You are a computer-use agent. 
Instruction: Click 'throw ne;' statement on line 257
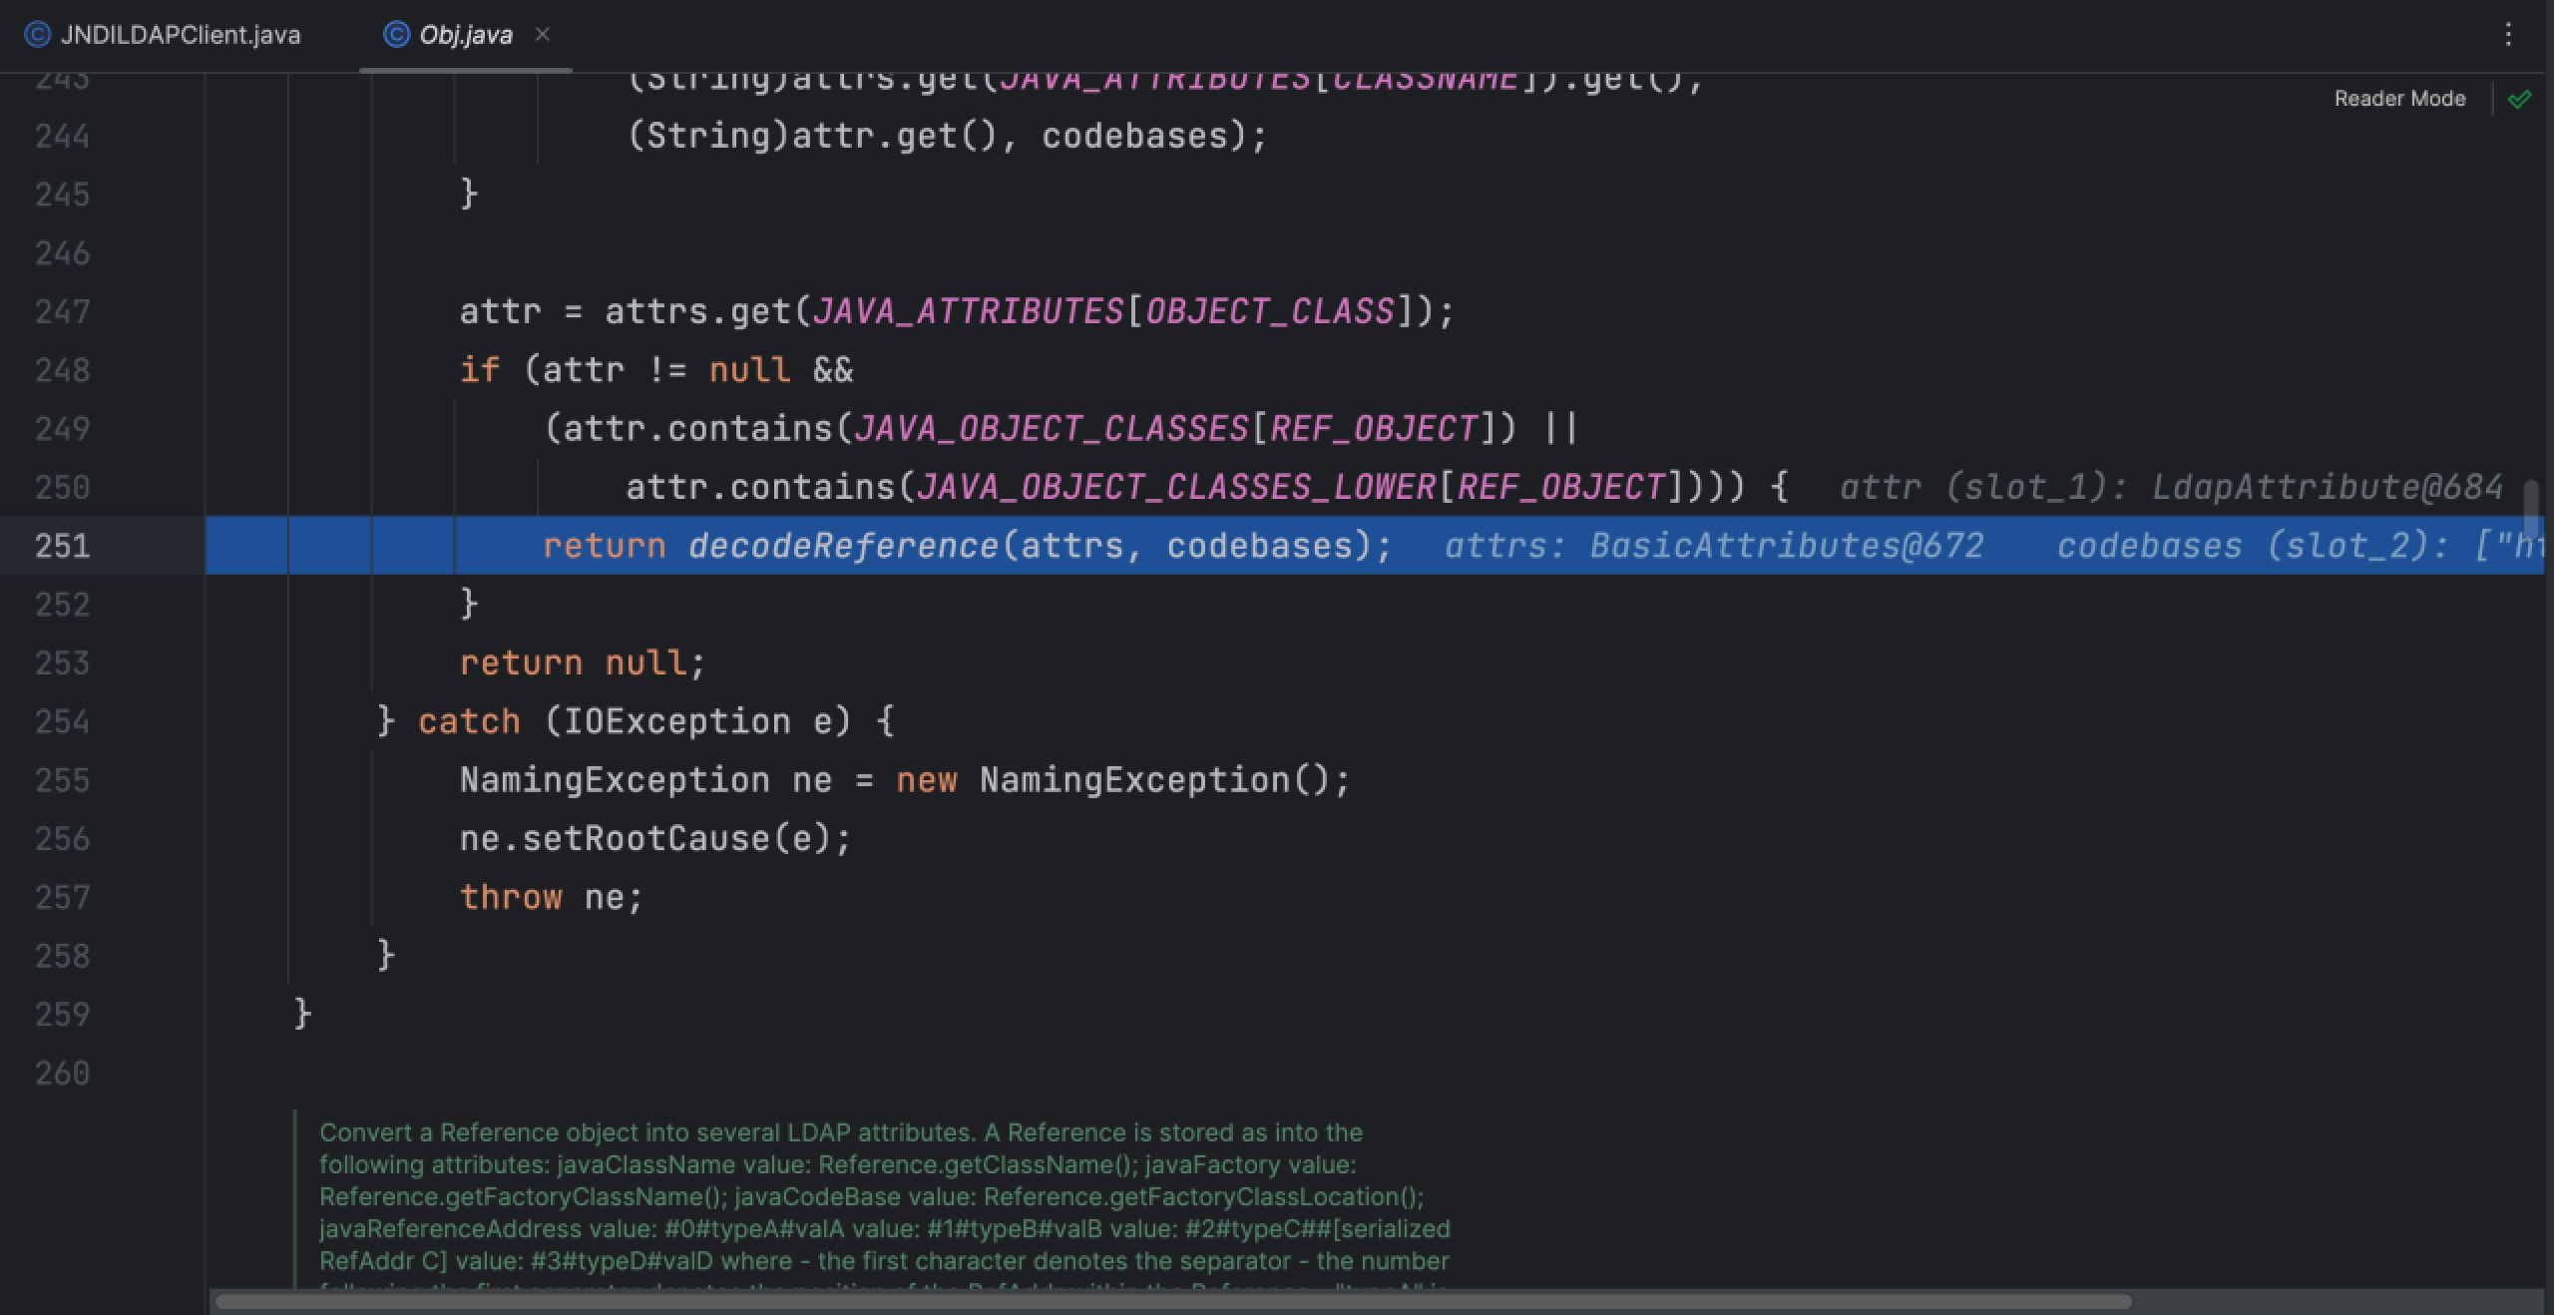[552, 897]
